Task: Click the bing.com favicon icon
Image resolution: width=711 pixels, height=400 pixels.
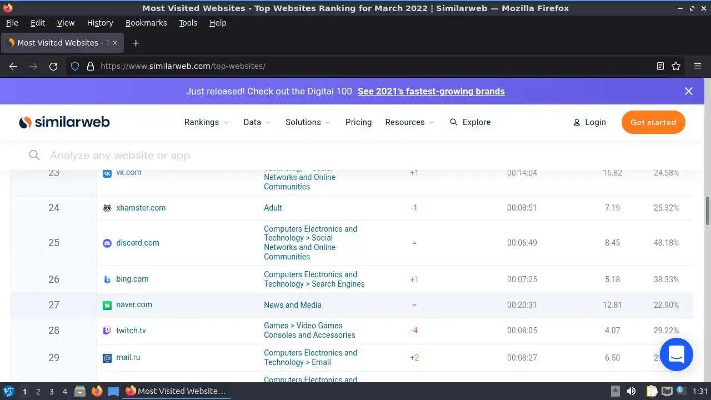Action: pyautogui.click(x=107, y=279)
